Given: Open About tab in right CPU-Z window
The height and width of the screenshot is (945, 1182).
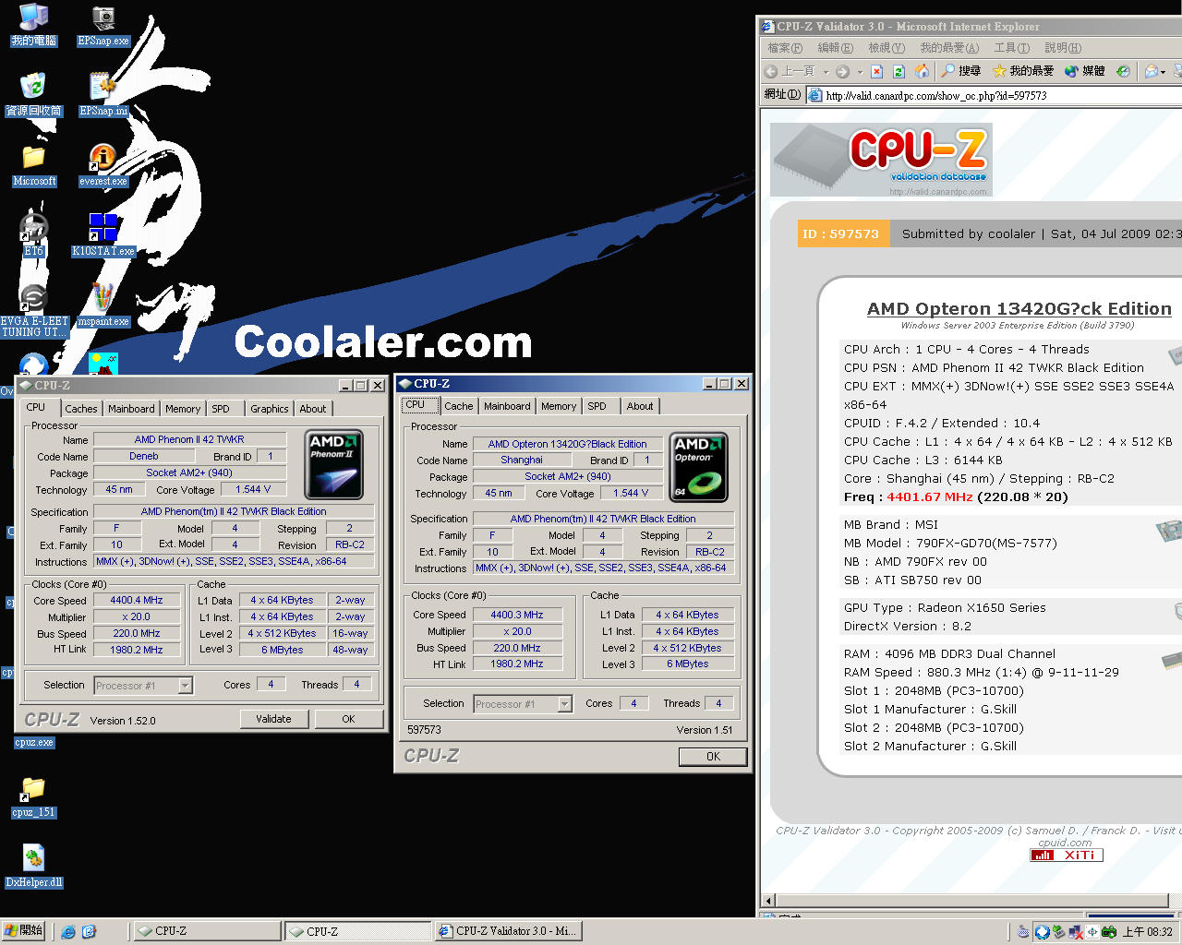Looking at the screenshot, I should [639, 406].
